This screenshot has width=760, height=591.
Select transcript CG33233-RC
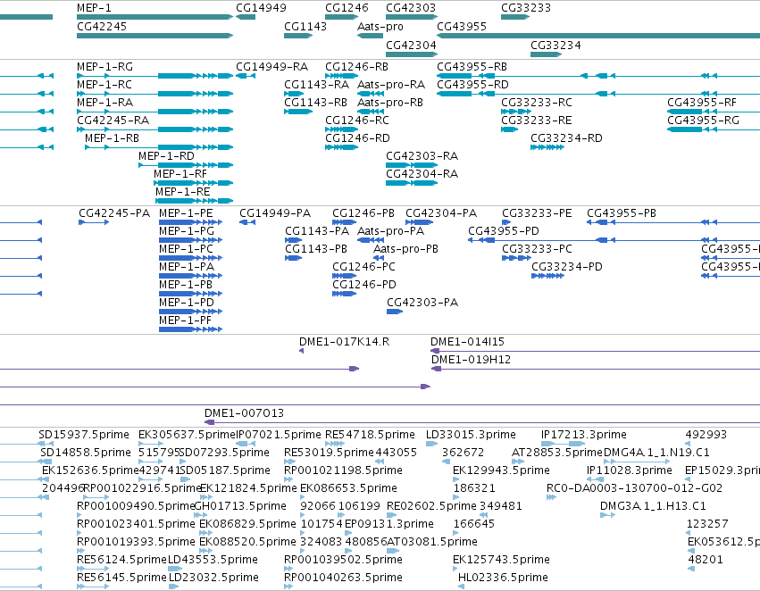tap(515, 112)
